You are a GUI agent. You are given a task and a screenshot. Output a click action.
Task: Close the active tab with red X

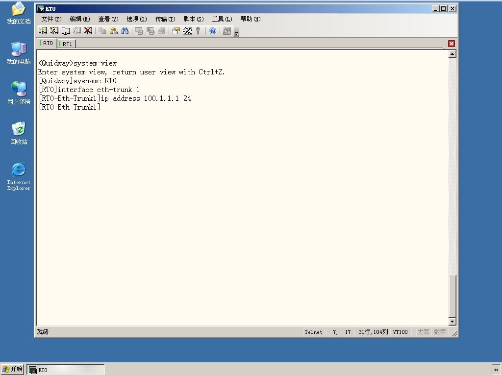coord(452,44)
